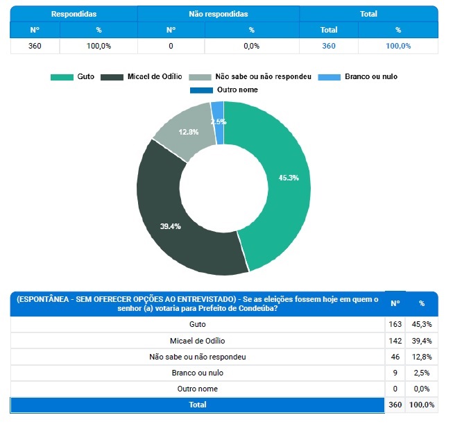Select the 45.3% green donut segment
Viewport: 453px width, 431px height.
[x=286, y=179]
